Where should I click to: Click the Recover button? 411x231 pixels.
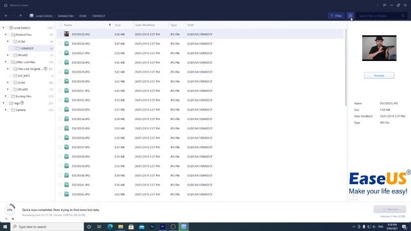click(390, 209)
